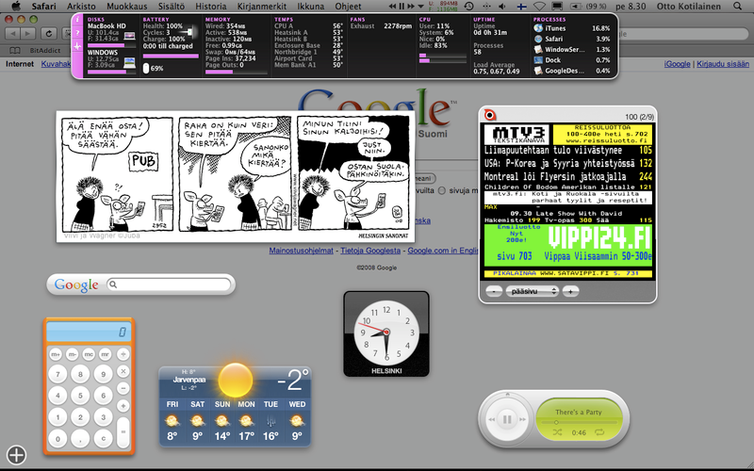Open the Dashboard widget bar plus button
Screen dimensions: 754x471
16,455
